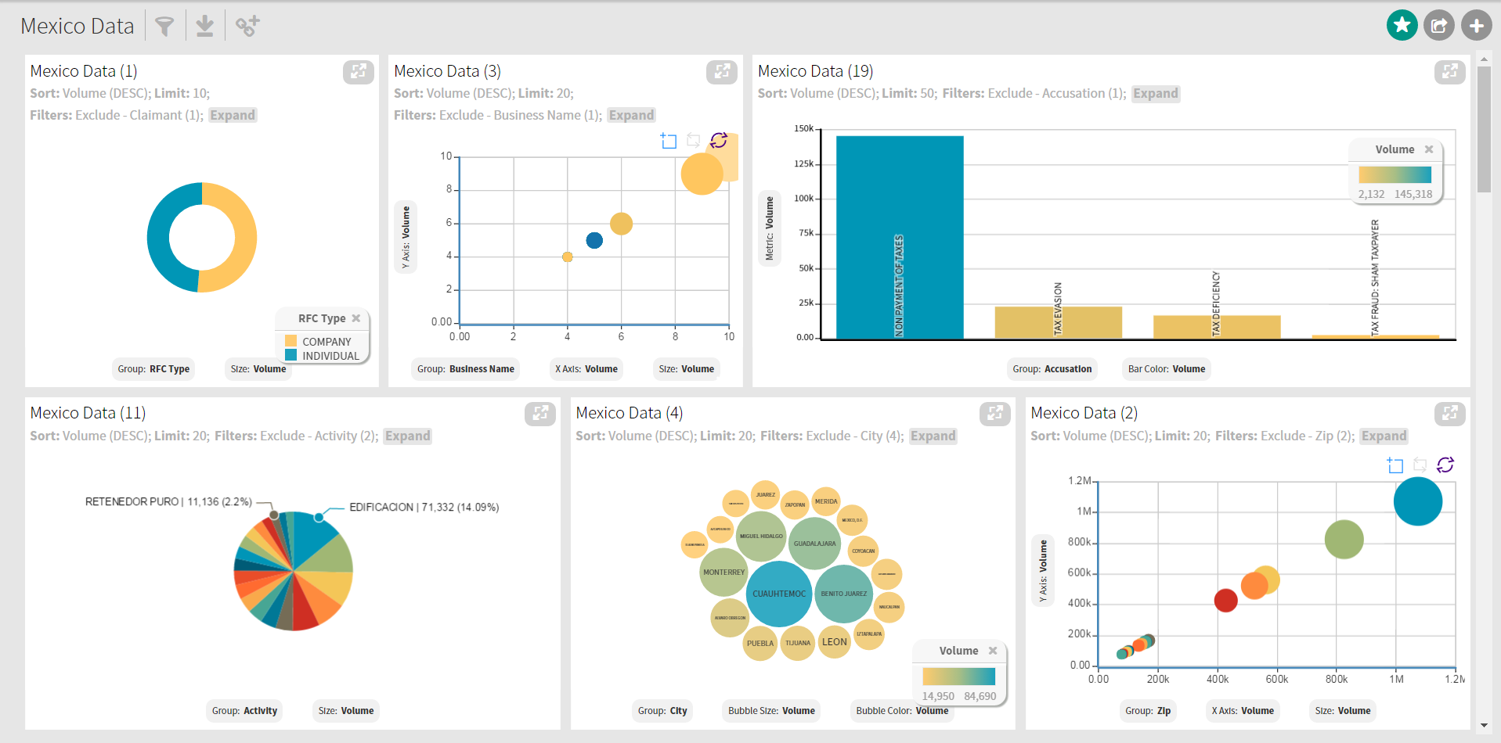This screenshot has width=1501, height=743.
Task: Maximize the Mexico Data (1) panel
Action: (x=358, y=72)
